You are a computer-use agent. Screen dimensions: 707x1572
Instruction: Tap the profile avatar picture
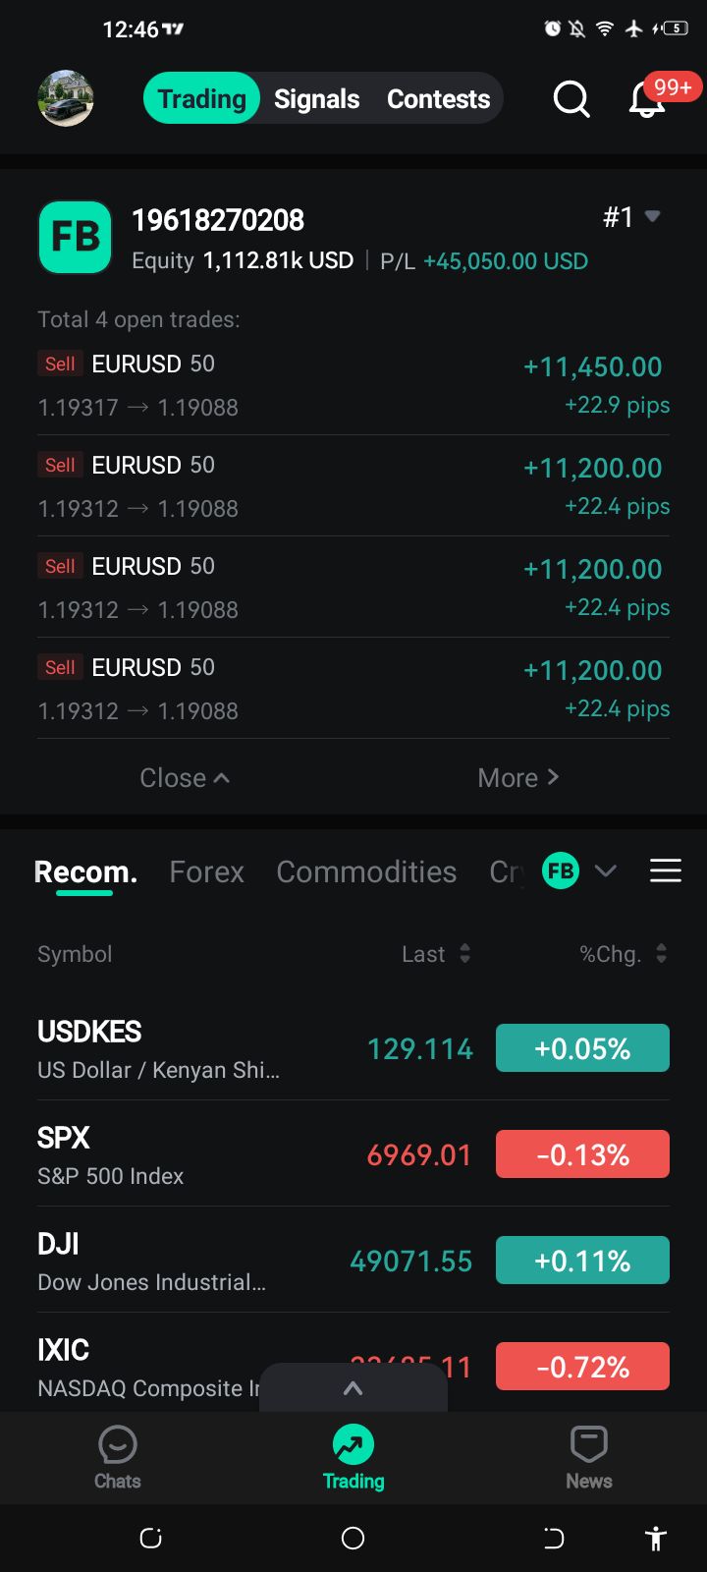(66, 98)
